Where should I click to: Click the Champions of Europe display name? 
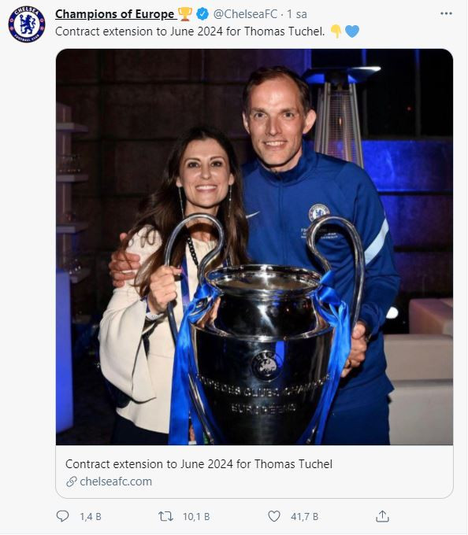114,14
